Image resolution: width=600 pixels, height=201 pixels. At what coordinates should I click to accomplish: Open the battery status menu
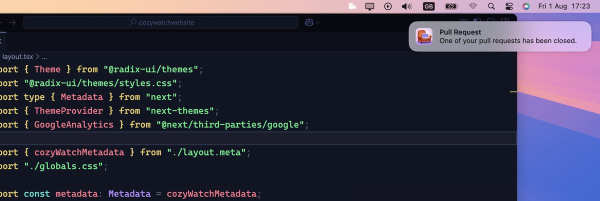(x=451, y=6)
